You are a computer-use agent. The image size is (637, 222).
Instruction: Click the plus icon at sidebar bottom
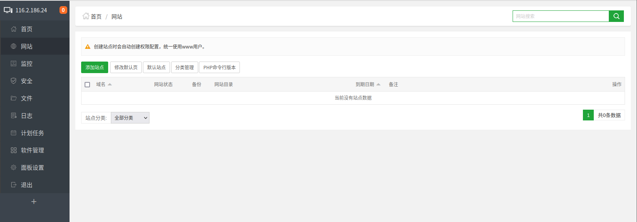[34, 202]
